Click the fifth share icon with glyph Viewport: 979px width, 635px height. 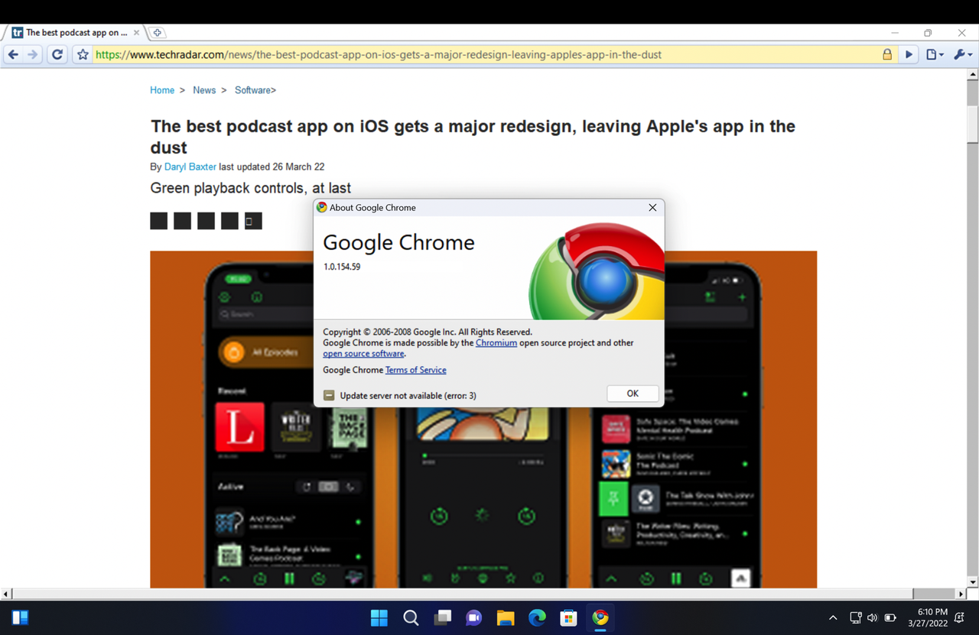(253, 221)
